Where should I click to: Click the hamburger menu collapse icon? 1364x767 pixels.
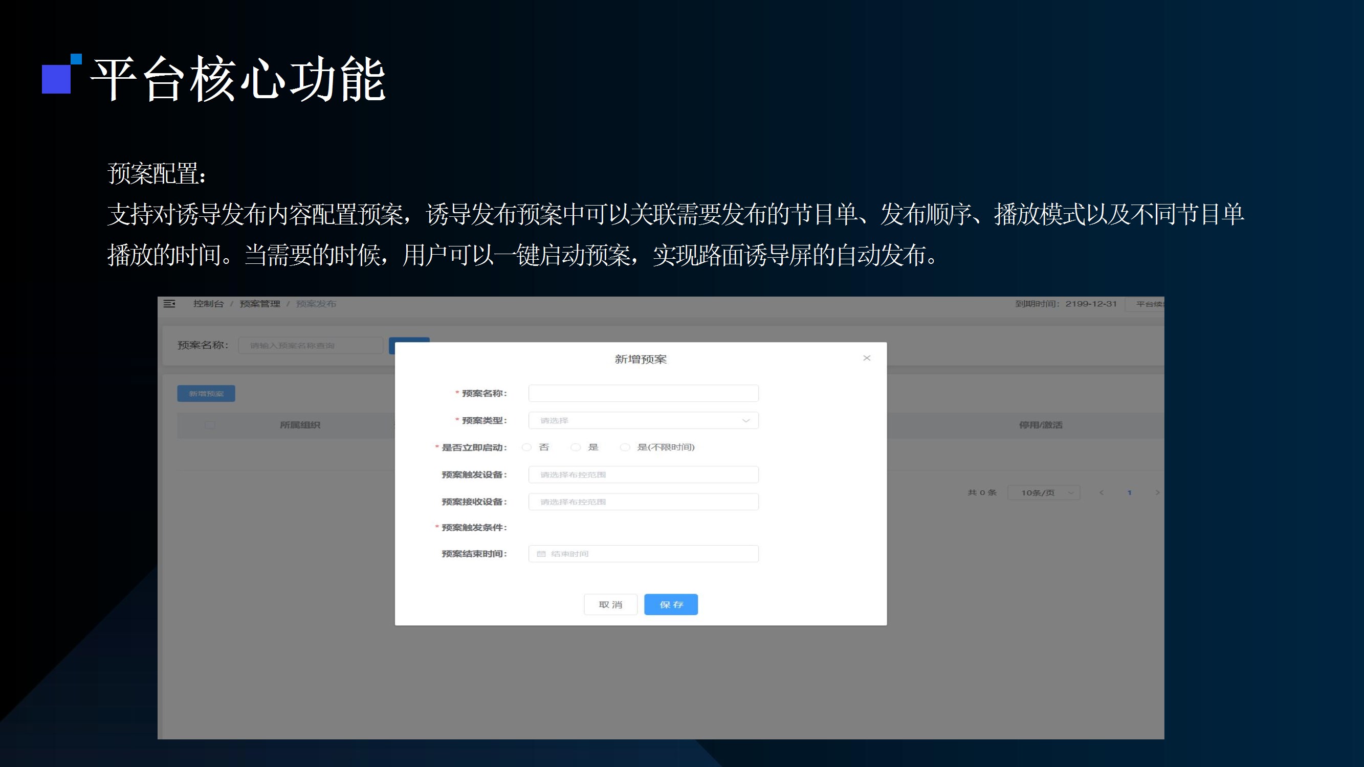point(169,303)
